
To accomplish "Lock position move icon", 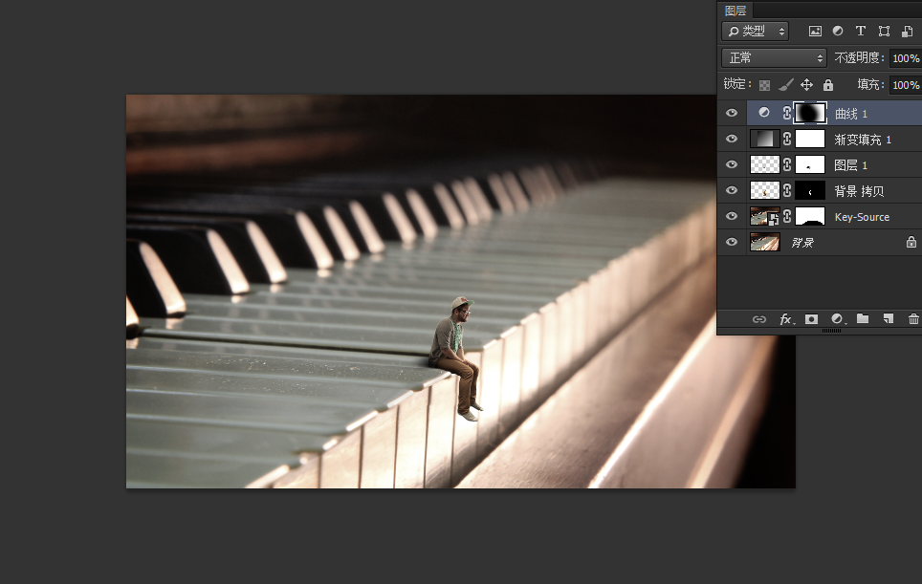I will pos(807,85).
